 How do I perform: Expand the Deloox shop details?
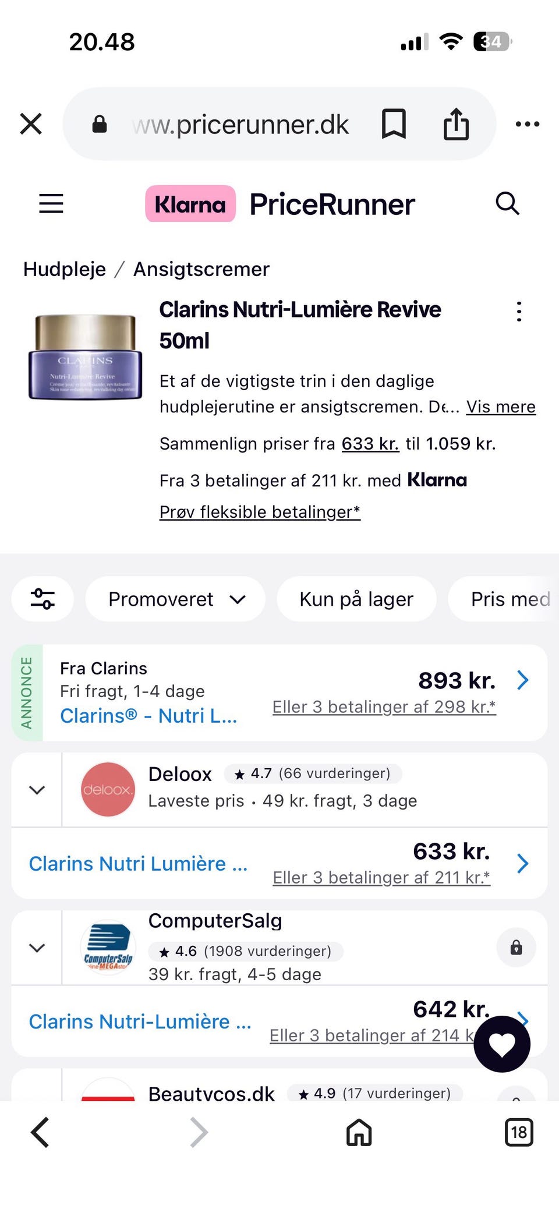coord(37,790)
